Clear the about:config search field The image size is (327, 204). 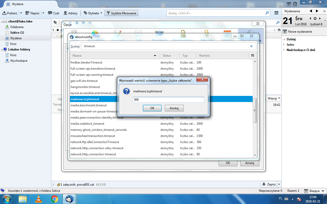point(251,46)
